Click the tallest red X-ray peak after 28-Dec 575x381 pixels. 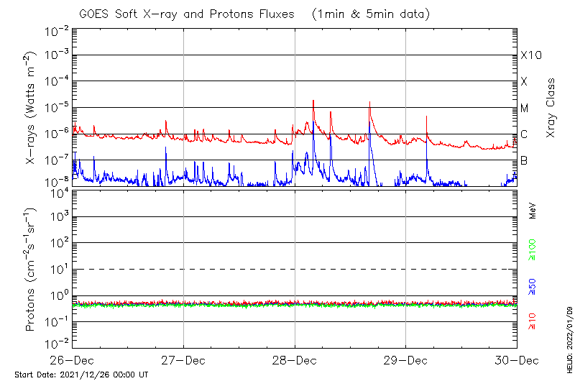coord(313,101)
